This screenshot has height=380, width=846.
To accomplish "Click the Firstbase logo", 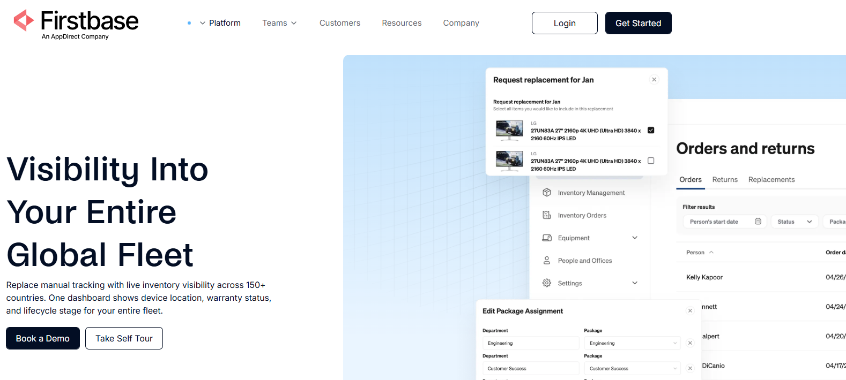I will pos(76,25).
